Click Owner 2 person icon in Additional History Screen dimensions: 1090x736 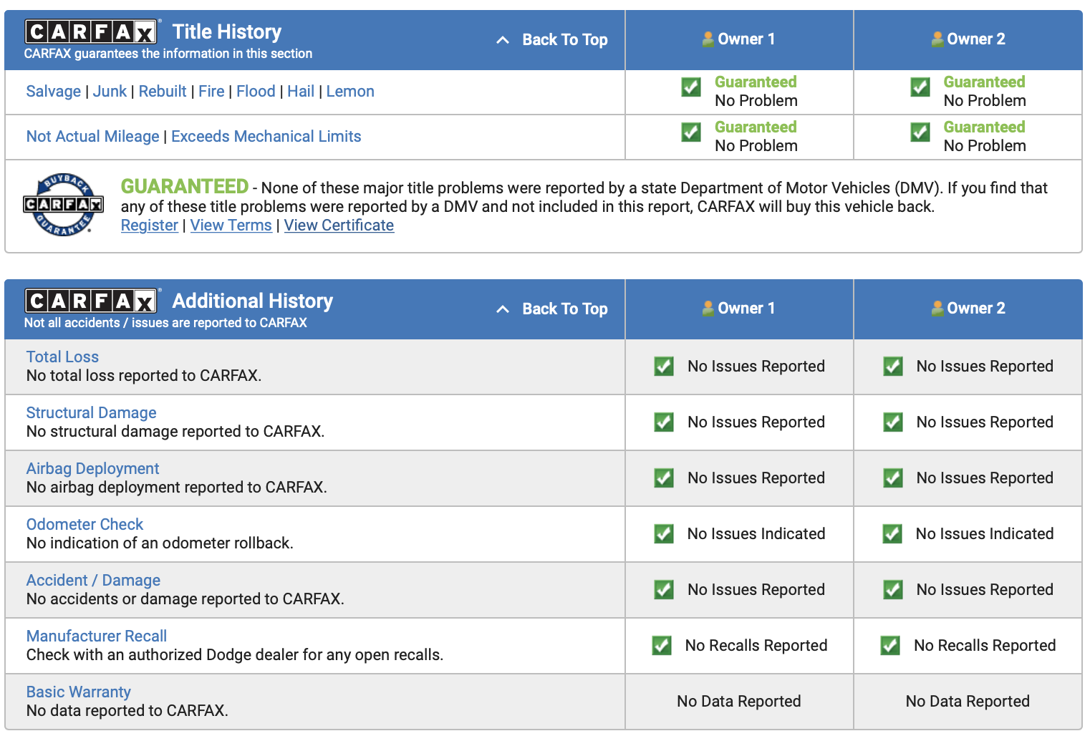pos(937,309)
